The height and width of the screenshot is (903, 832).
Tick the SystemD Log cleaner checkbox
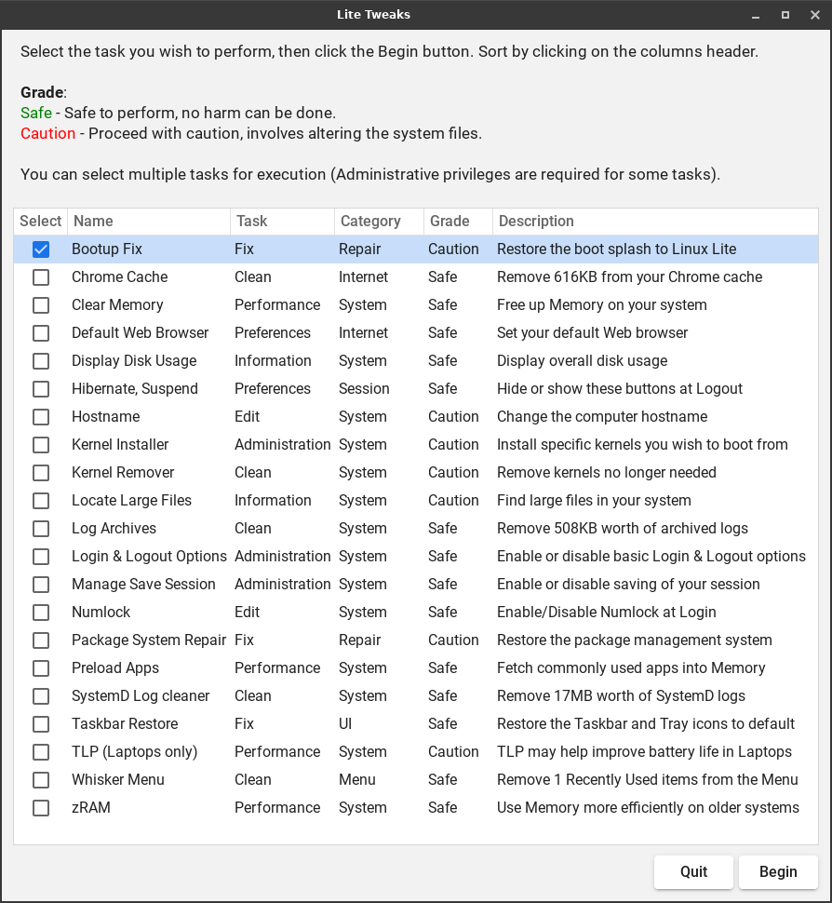[x=41, y=696]
